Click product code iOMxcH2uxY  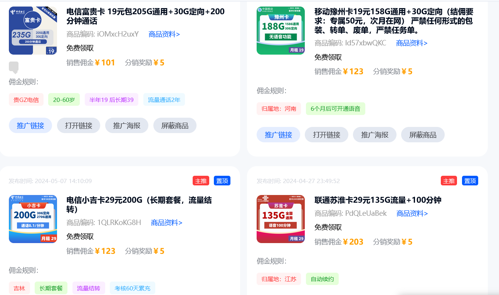click(x=118, y=34)
